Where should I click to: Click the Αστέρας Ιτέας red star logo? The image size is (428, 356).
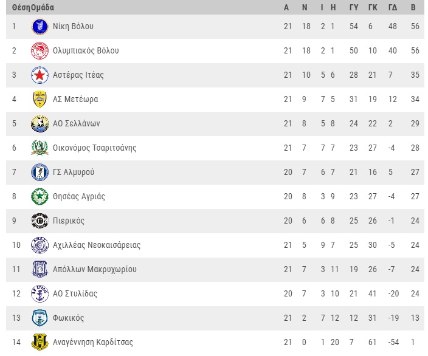point(40,75)
